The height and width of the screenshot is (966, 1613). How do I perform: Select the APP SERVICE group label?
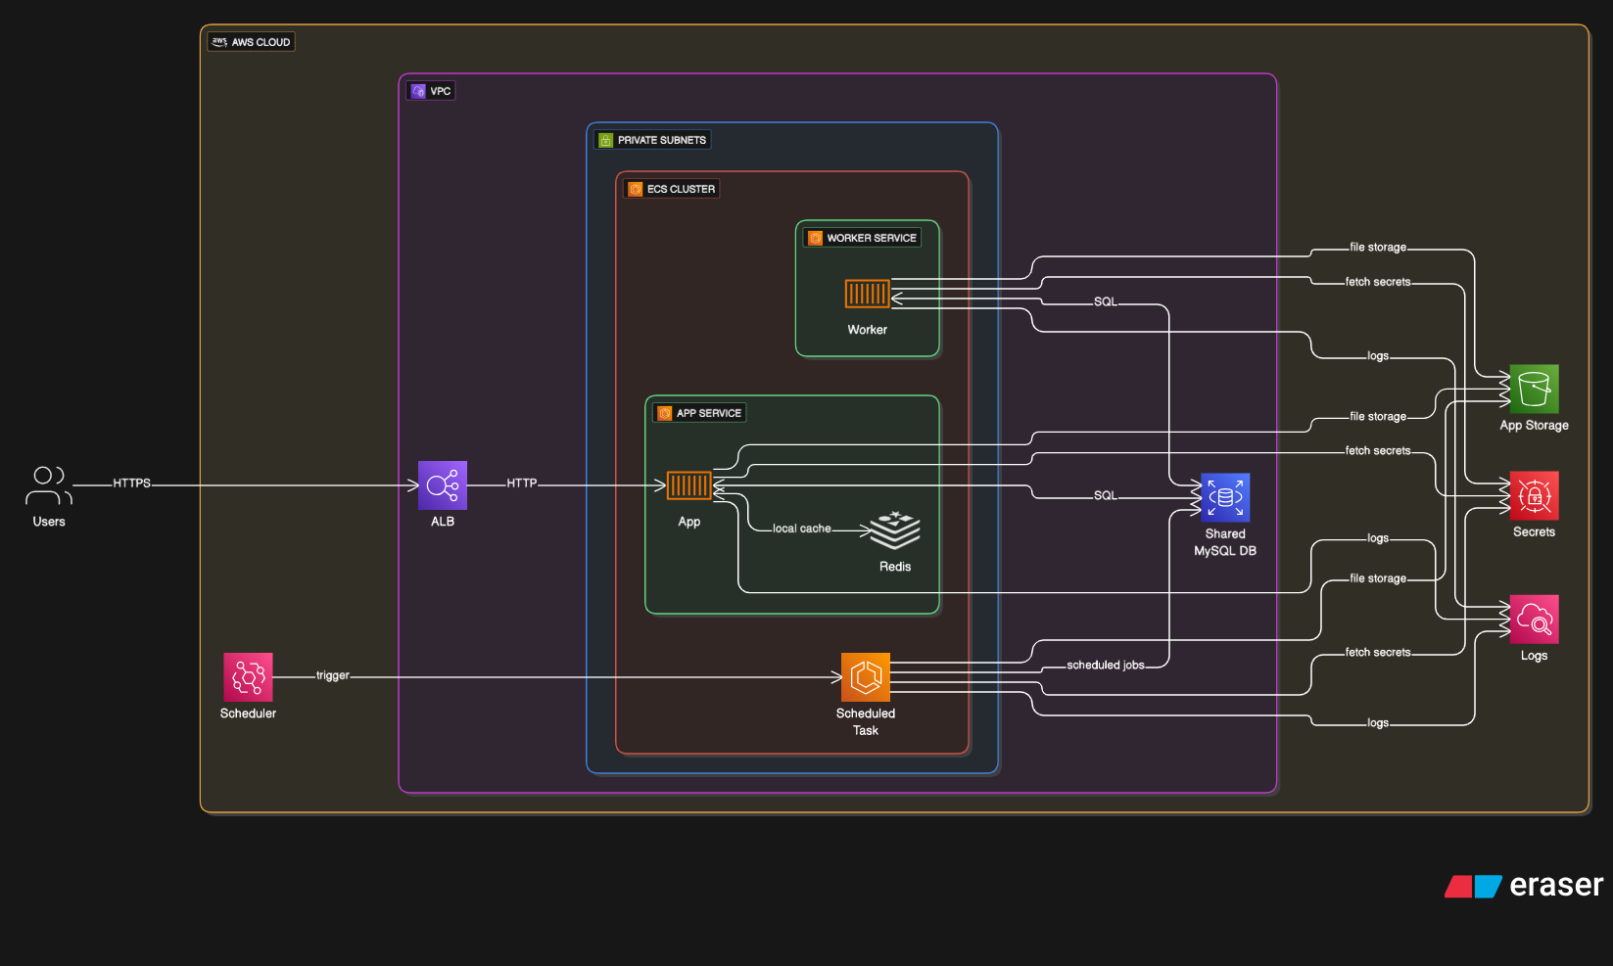coord(699,413)
